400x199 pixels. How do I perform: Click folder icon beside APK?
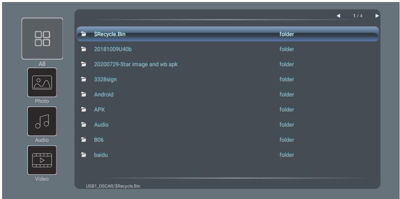(x=84, y=110)
